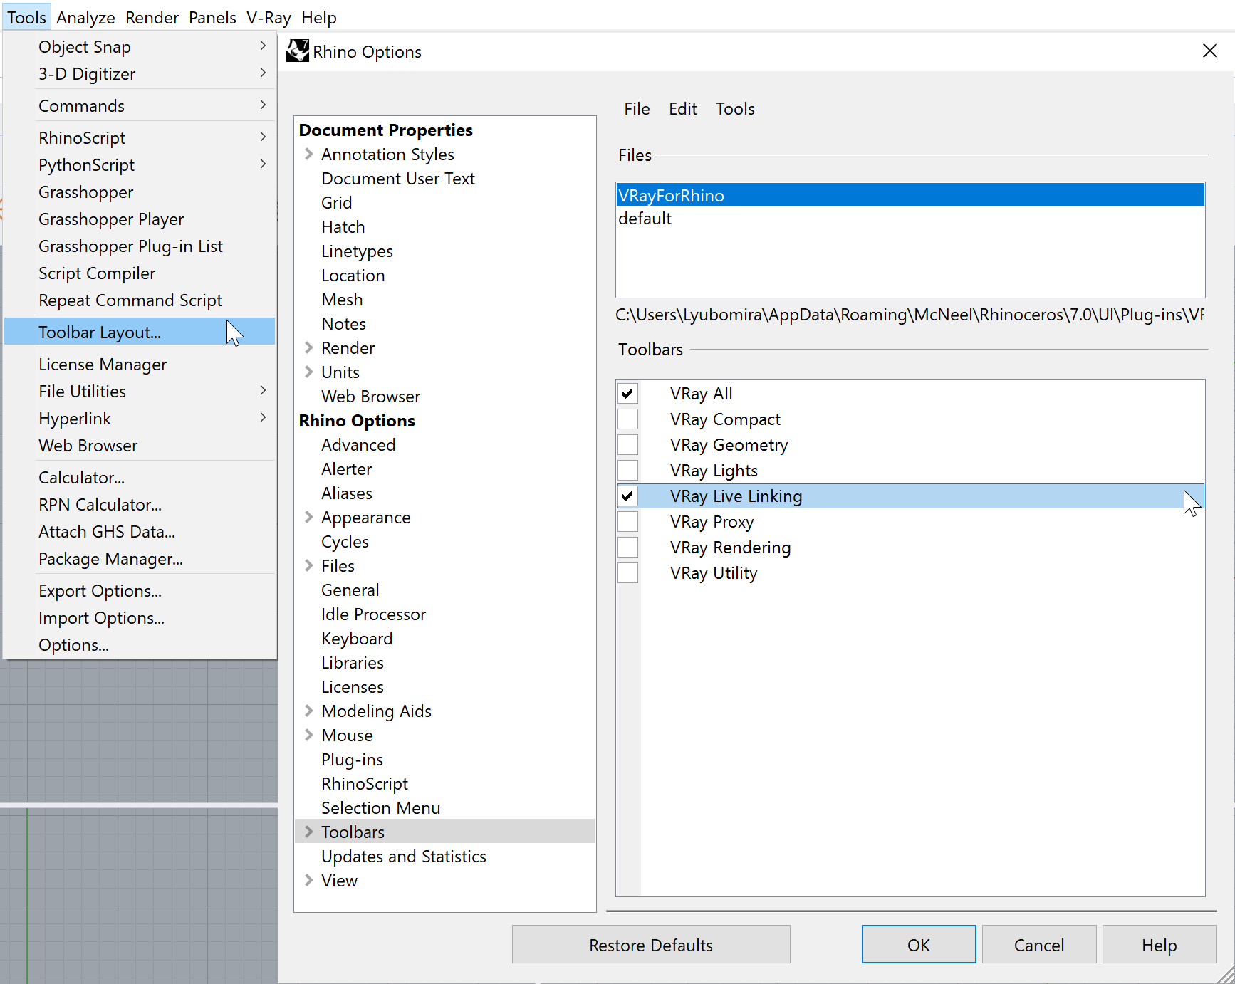
Task: Enable the VRay Rendering toolbar checkbox
Action: pyautogui.click(x=627, y=548)
